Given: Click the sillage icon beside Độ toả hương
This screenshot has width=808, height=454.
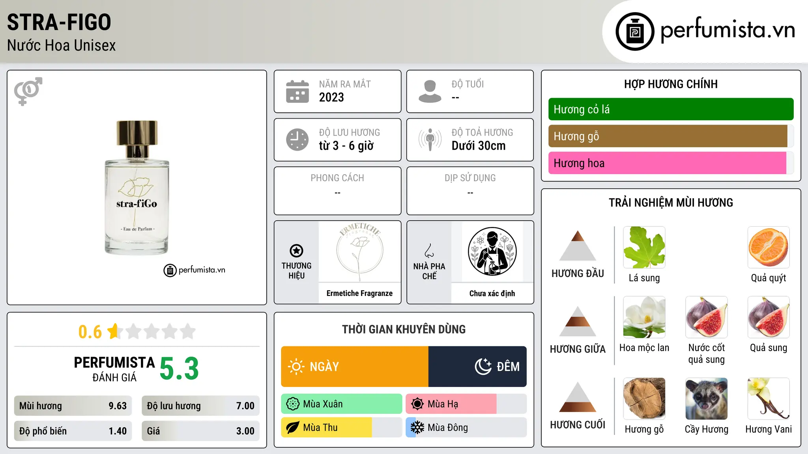Looking at the screenshot, I should [x=430, y=140].
